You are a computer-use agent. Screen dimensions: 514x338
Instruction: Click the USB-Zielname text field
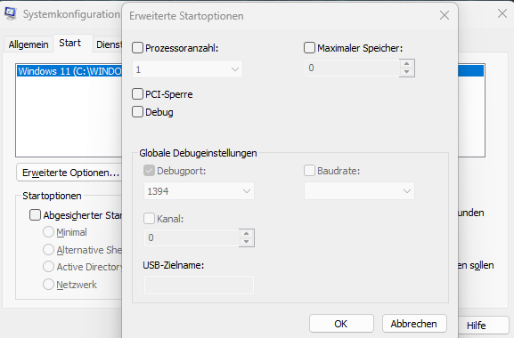coord(199,285)
